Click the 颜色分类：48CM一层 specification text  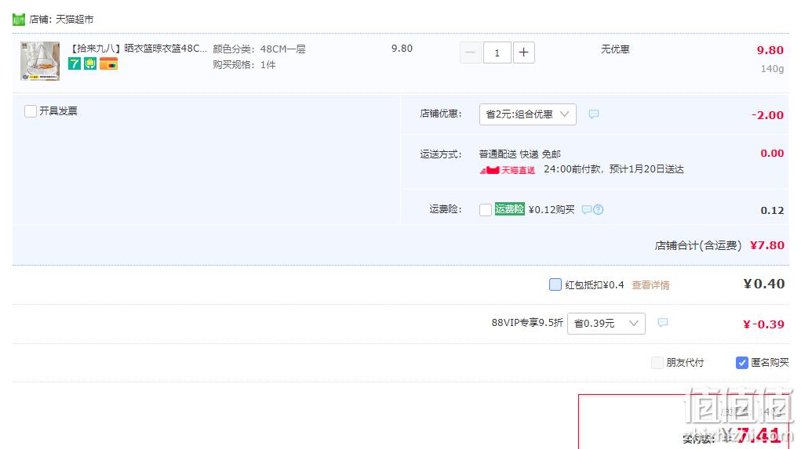(259, 49)
